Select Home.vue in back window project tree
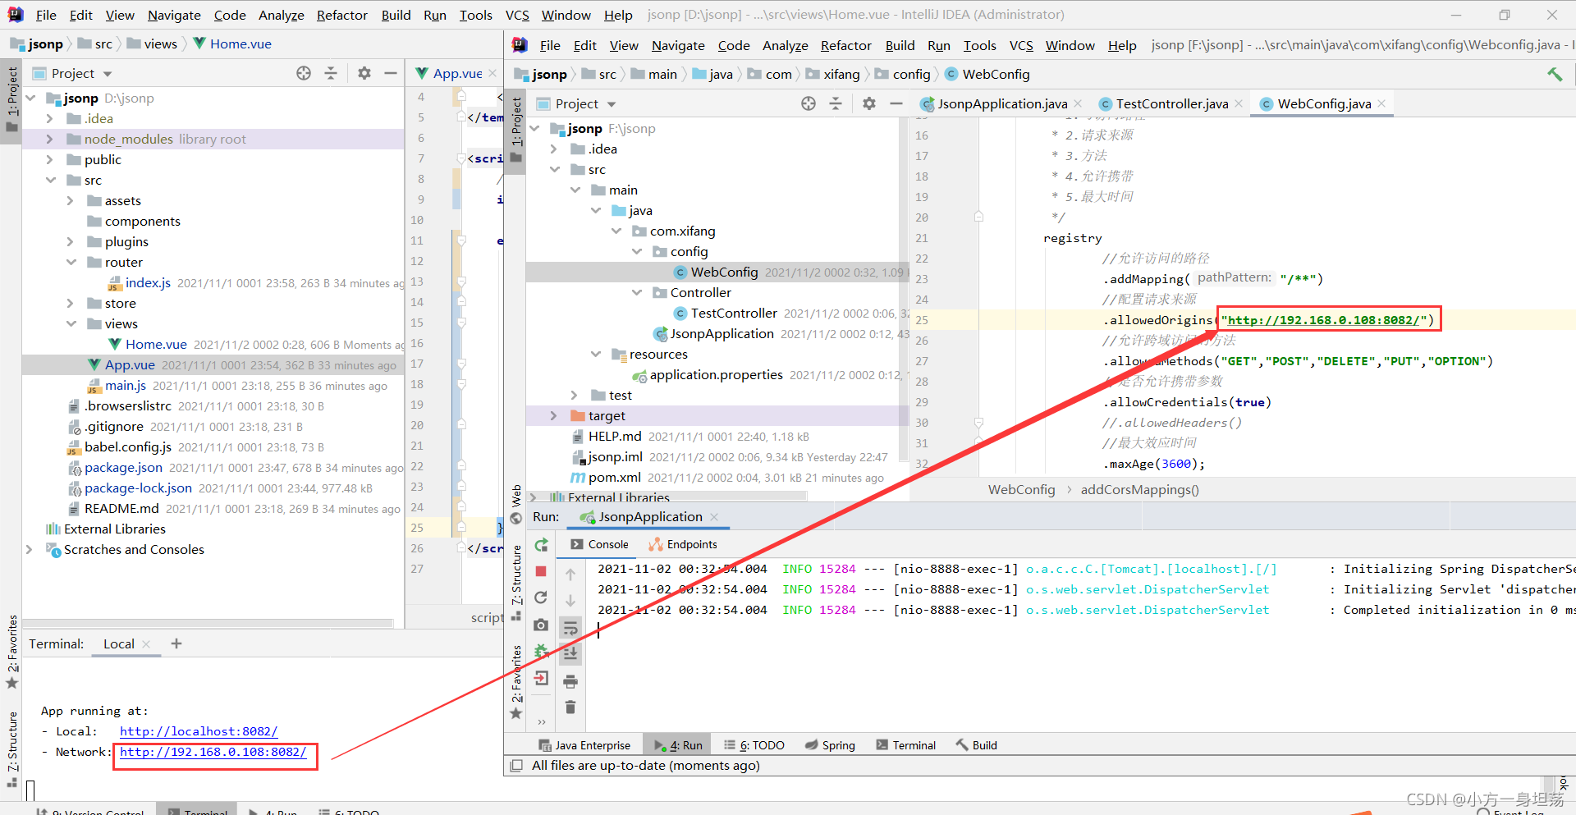 pyautogui.click(x=156, y=344)
